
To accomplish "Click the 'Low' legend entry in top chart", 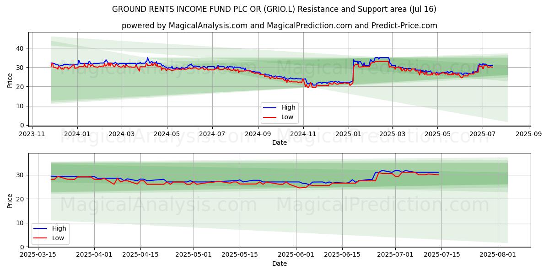I will coord(279,117).
